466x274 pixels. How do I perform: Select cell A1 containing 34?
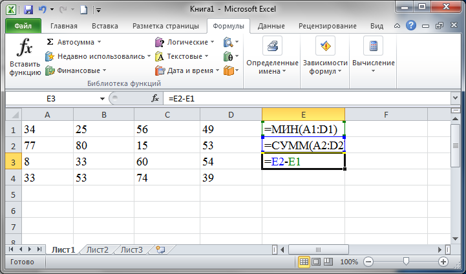coord(48,129)
